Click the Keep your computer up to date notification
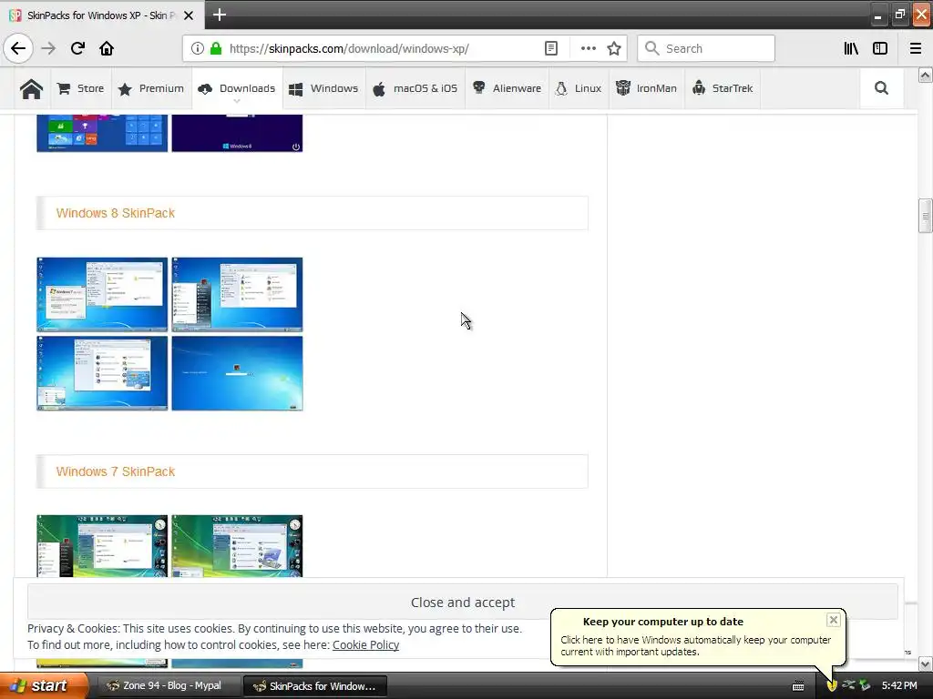This screenshot has height=699, width=933. (x=697, y=637)
